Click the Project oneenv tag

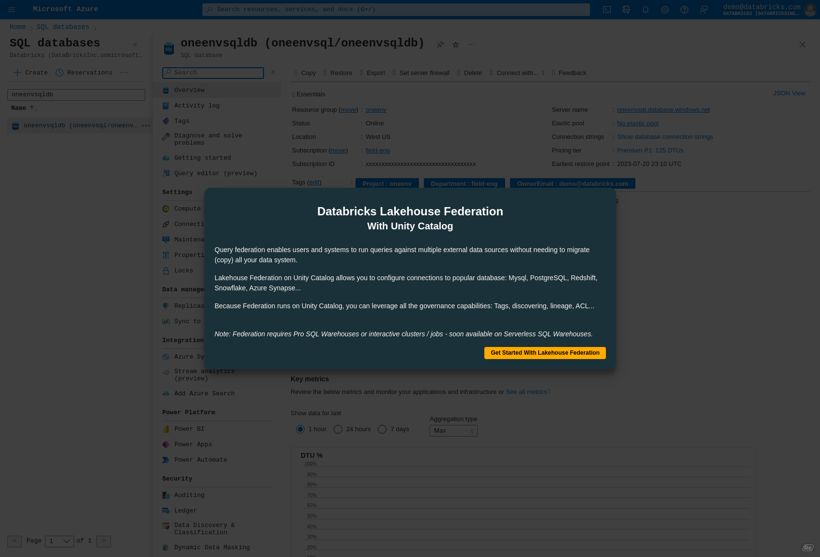(387, 183)
